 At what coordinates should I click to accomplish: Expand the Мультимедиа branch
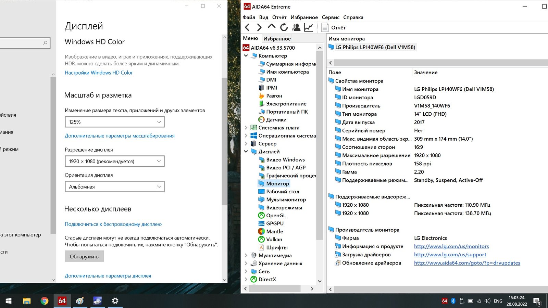coord(246,255)
